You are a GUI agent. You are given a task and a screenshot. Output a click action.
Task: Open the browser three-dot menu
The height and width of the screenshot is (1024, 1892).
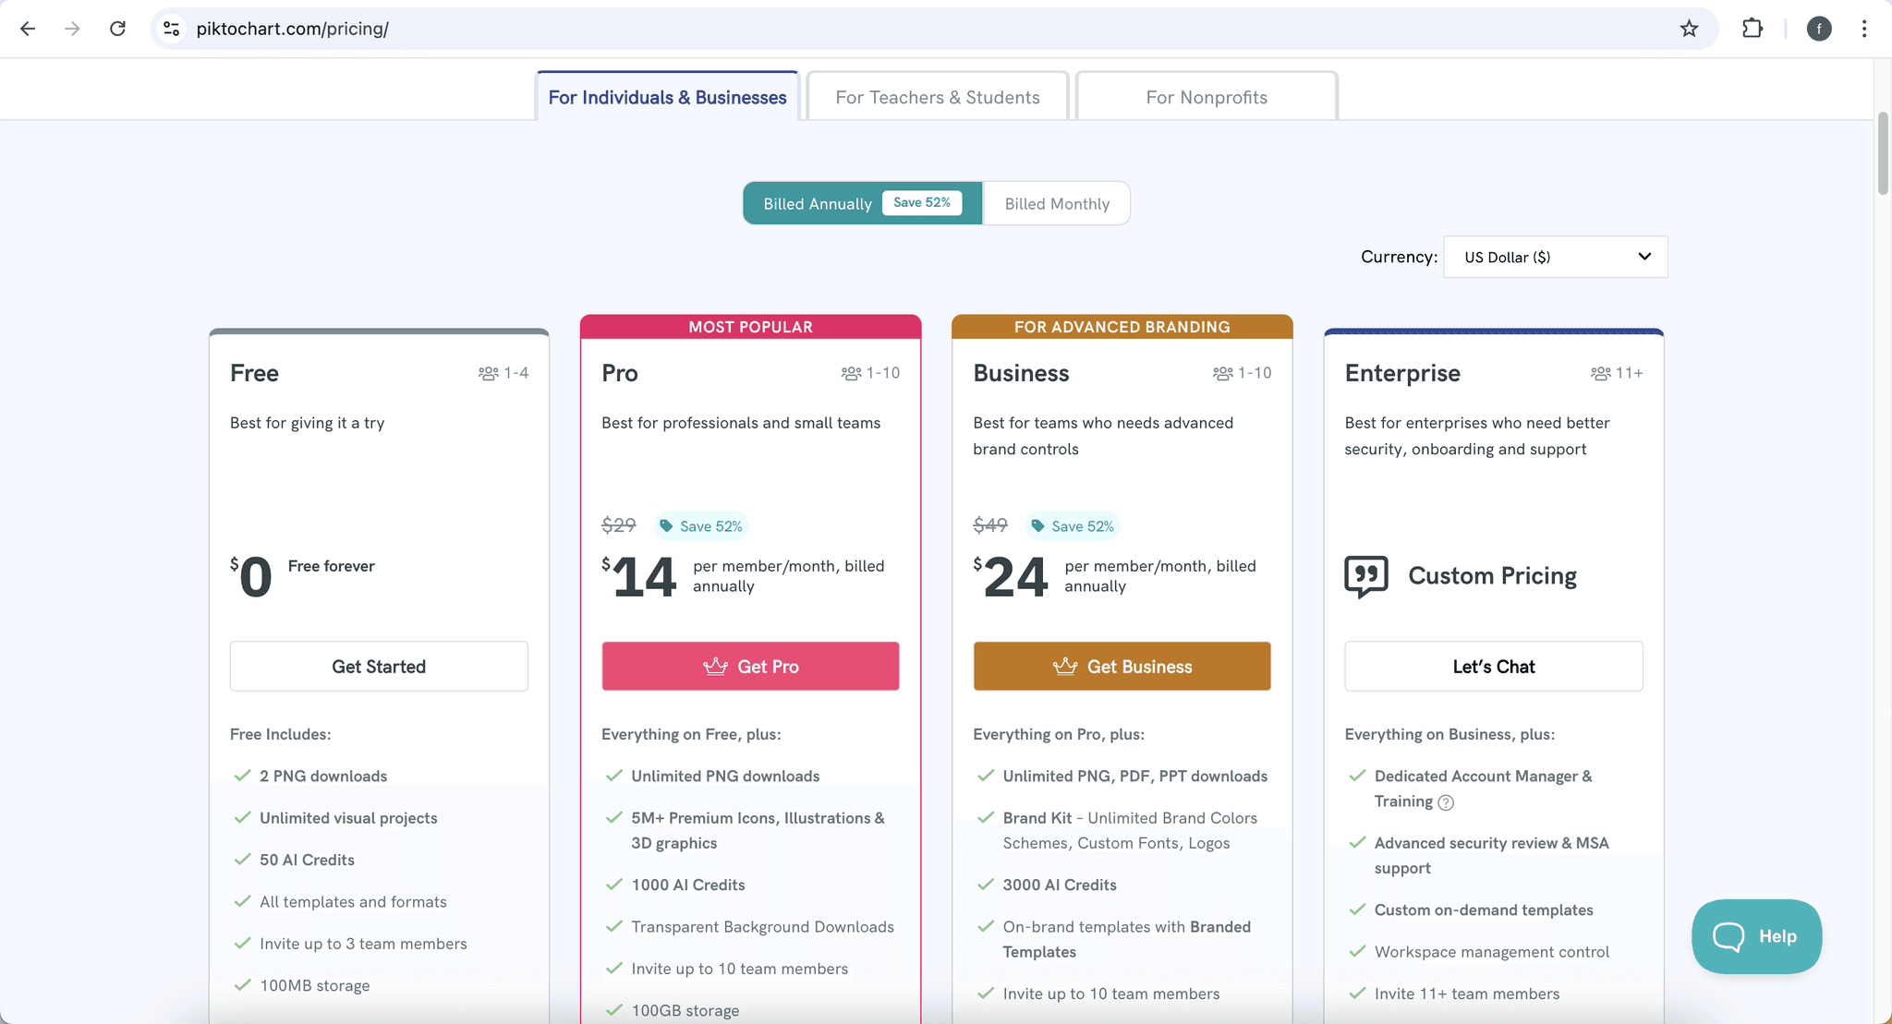(x=1863, y=29)
